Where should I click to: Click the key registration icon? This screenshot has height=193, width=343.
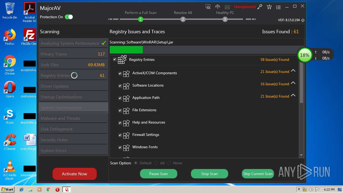pos(260,7)
